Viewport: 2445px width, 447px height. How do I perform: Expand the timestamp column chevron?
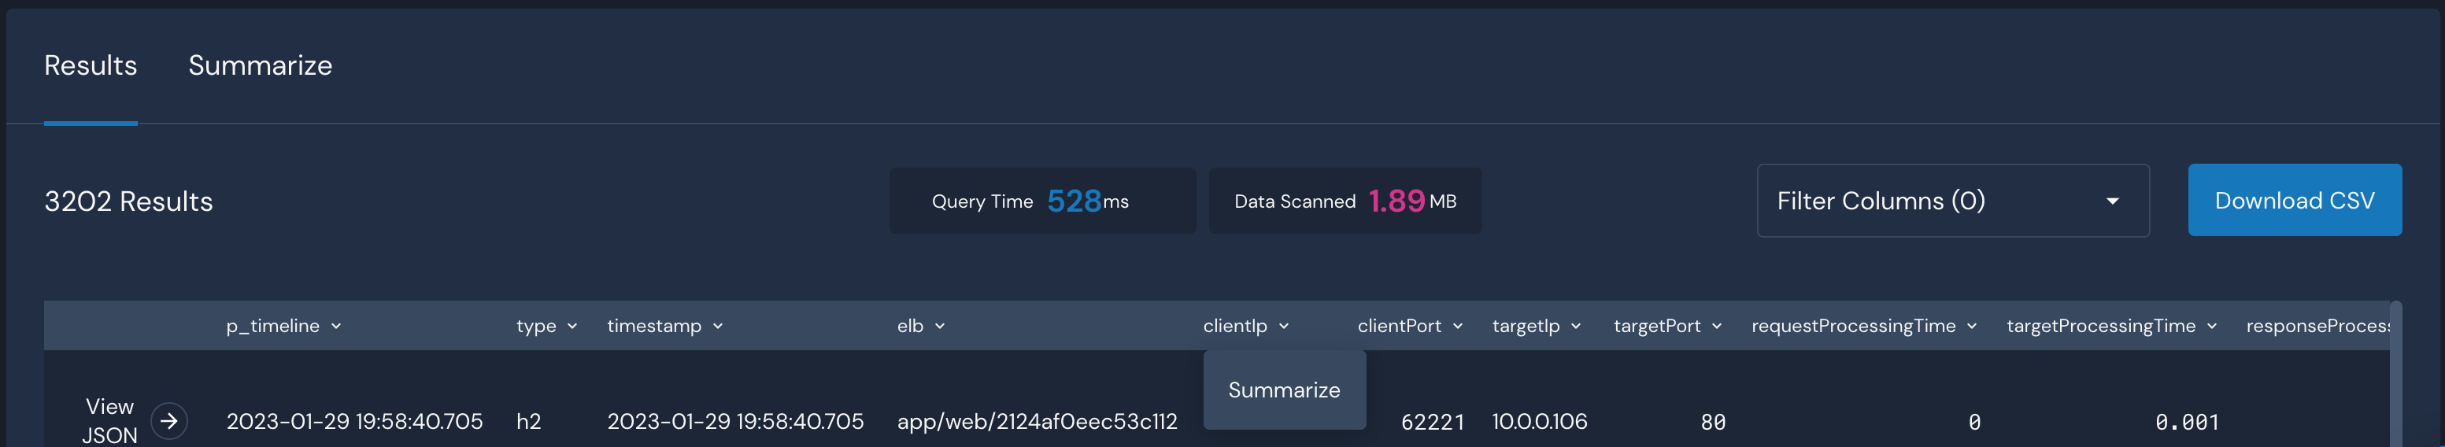click(x=718, y=327)
